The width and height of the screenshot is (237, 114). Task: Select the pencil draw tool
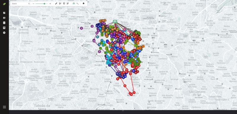56,4
